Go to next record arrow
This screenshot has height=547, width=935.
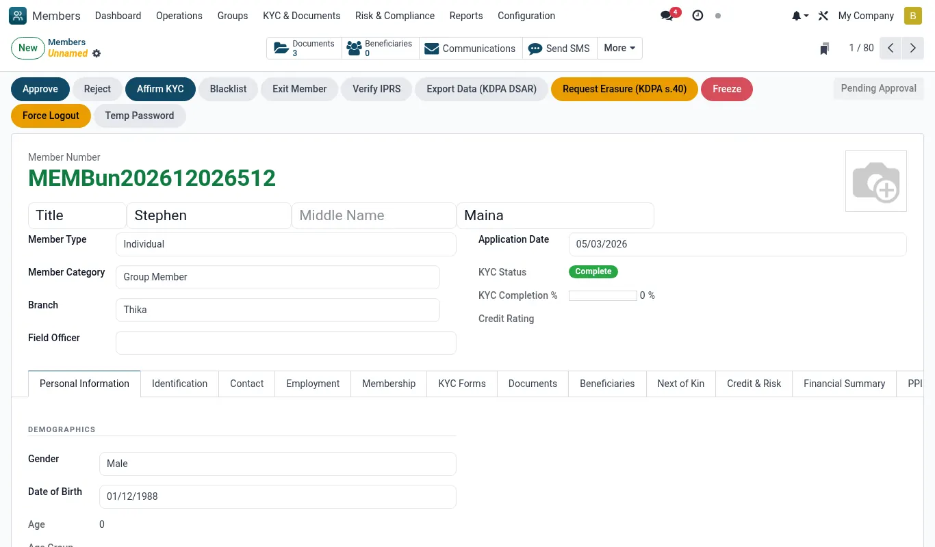tap(913, 48)
